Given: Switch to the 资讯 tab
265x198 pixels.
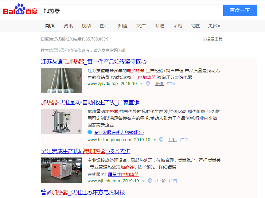Looking at the screenshot, I should point(68,26).
